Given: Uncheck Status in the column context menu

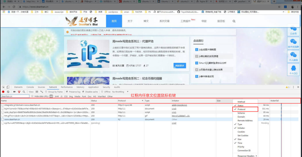Looking at the screenshot, I should (x=245, y=105).
